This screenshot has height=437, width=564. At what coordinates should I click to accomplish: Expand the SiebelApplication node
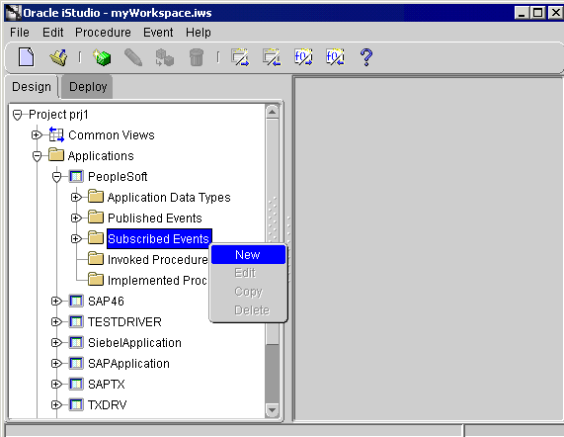(55, 343)
